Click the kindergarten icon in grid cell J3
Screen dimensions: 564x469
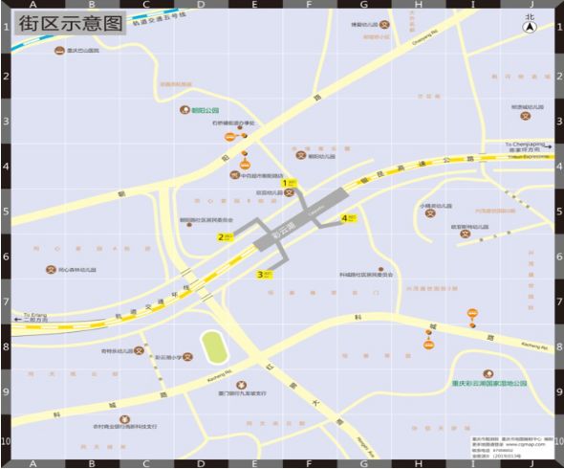526,116
